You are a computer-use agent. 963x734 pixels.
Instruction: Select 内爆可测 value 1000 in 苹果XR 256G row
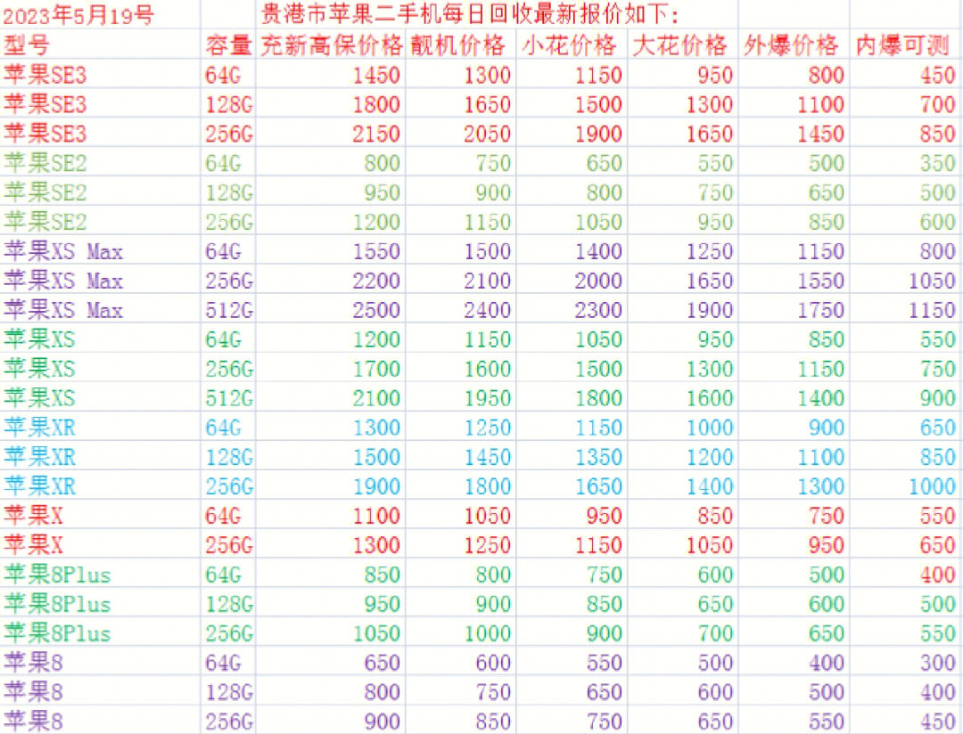point(932,486)
